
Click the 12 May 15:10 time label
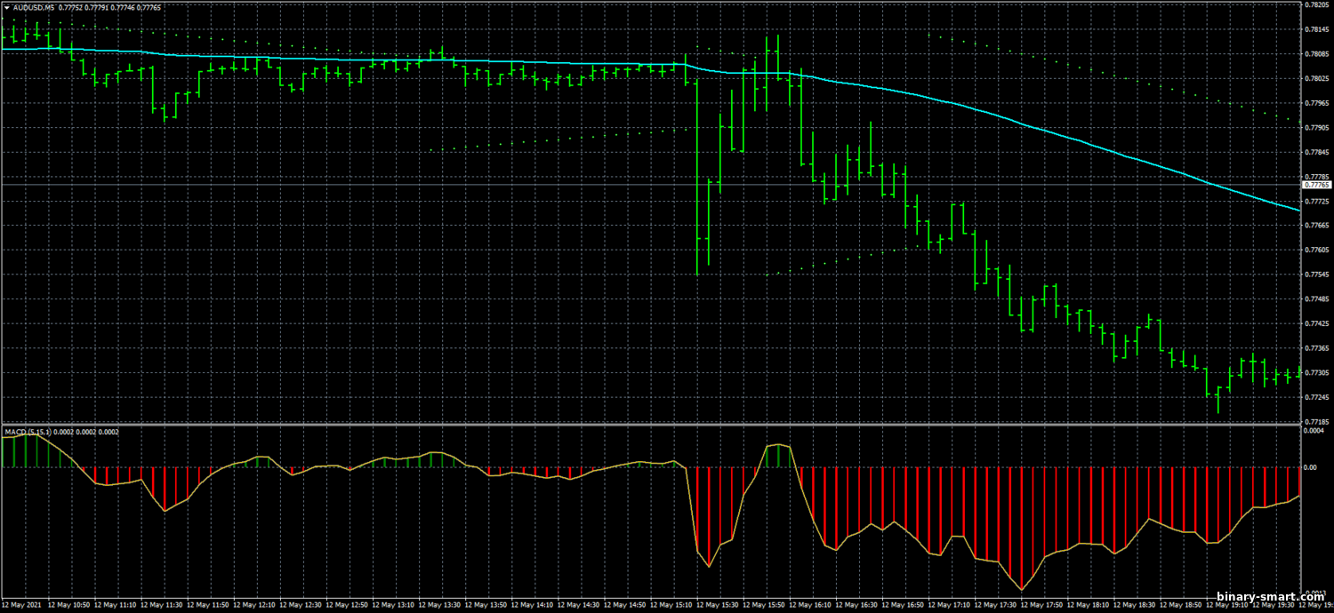(x=673, y=605)
